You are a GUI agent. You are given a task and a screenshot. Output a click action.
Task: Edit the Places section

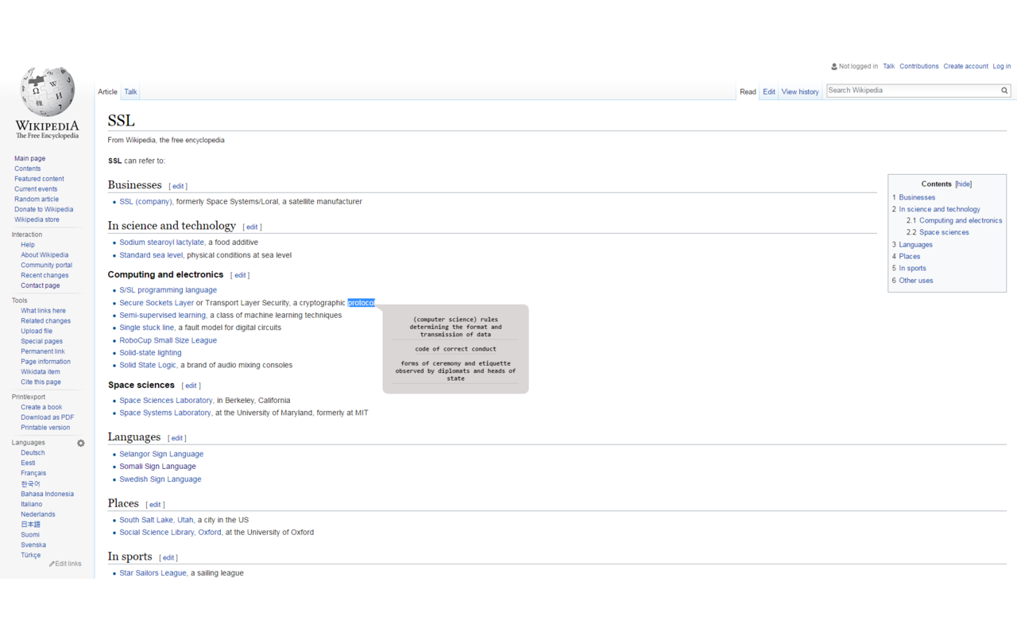tap(155, 505)
